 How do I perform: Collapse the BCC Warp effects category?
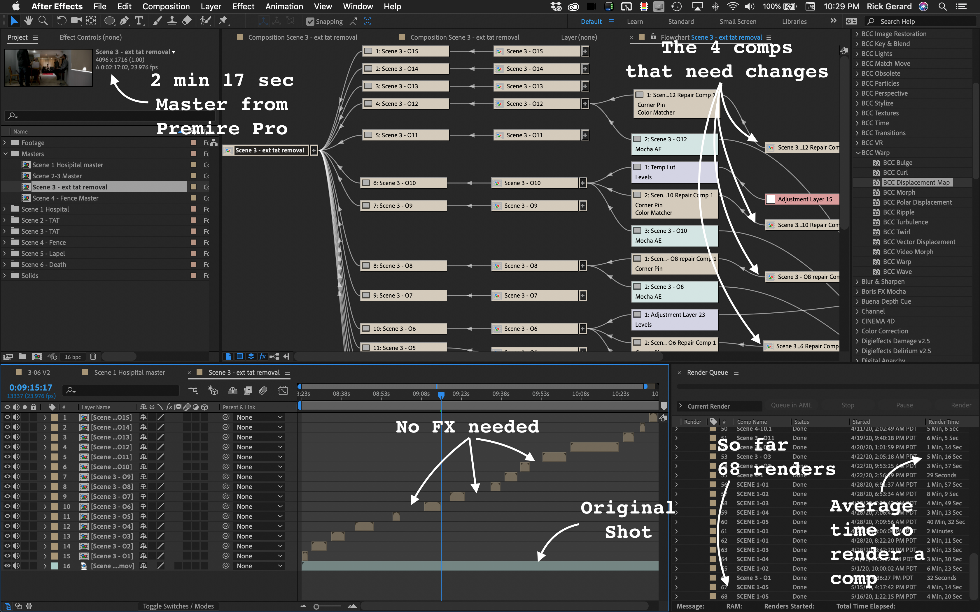[858, 153]
